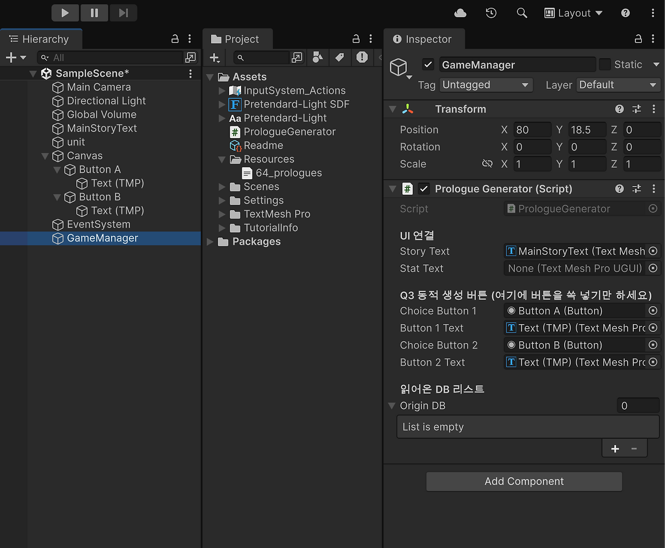Open the Layer dropdown showing Default
665x548 pixels.
618,85
